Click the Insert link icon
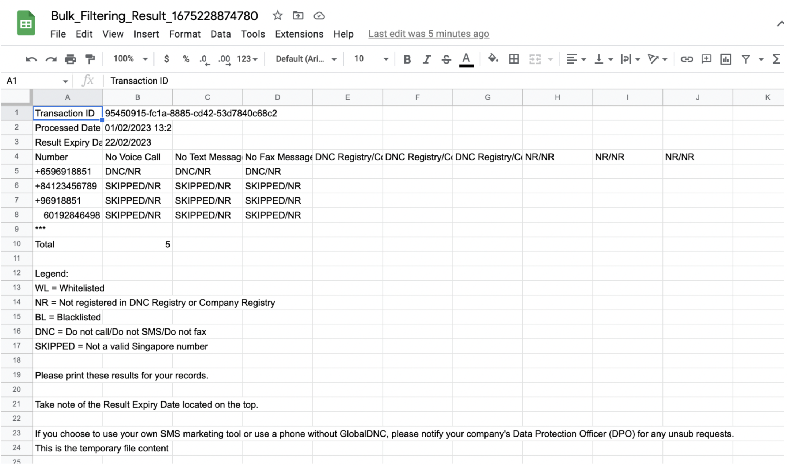787x465 pixels. 687,59
